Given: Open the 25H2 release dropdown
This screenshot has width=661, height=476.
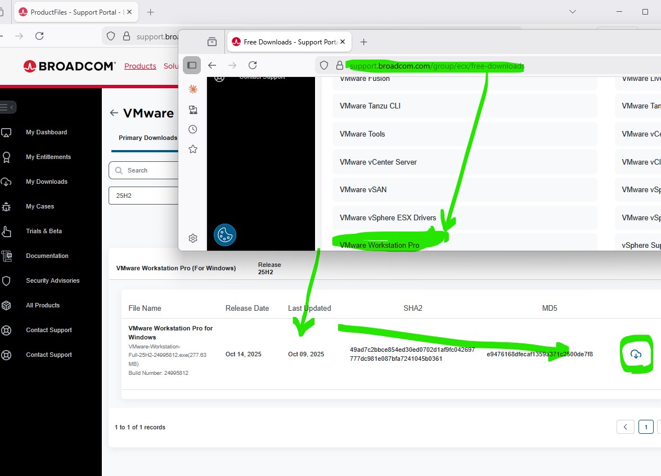Looking at the screenshot, I should tap(143, 196).
